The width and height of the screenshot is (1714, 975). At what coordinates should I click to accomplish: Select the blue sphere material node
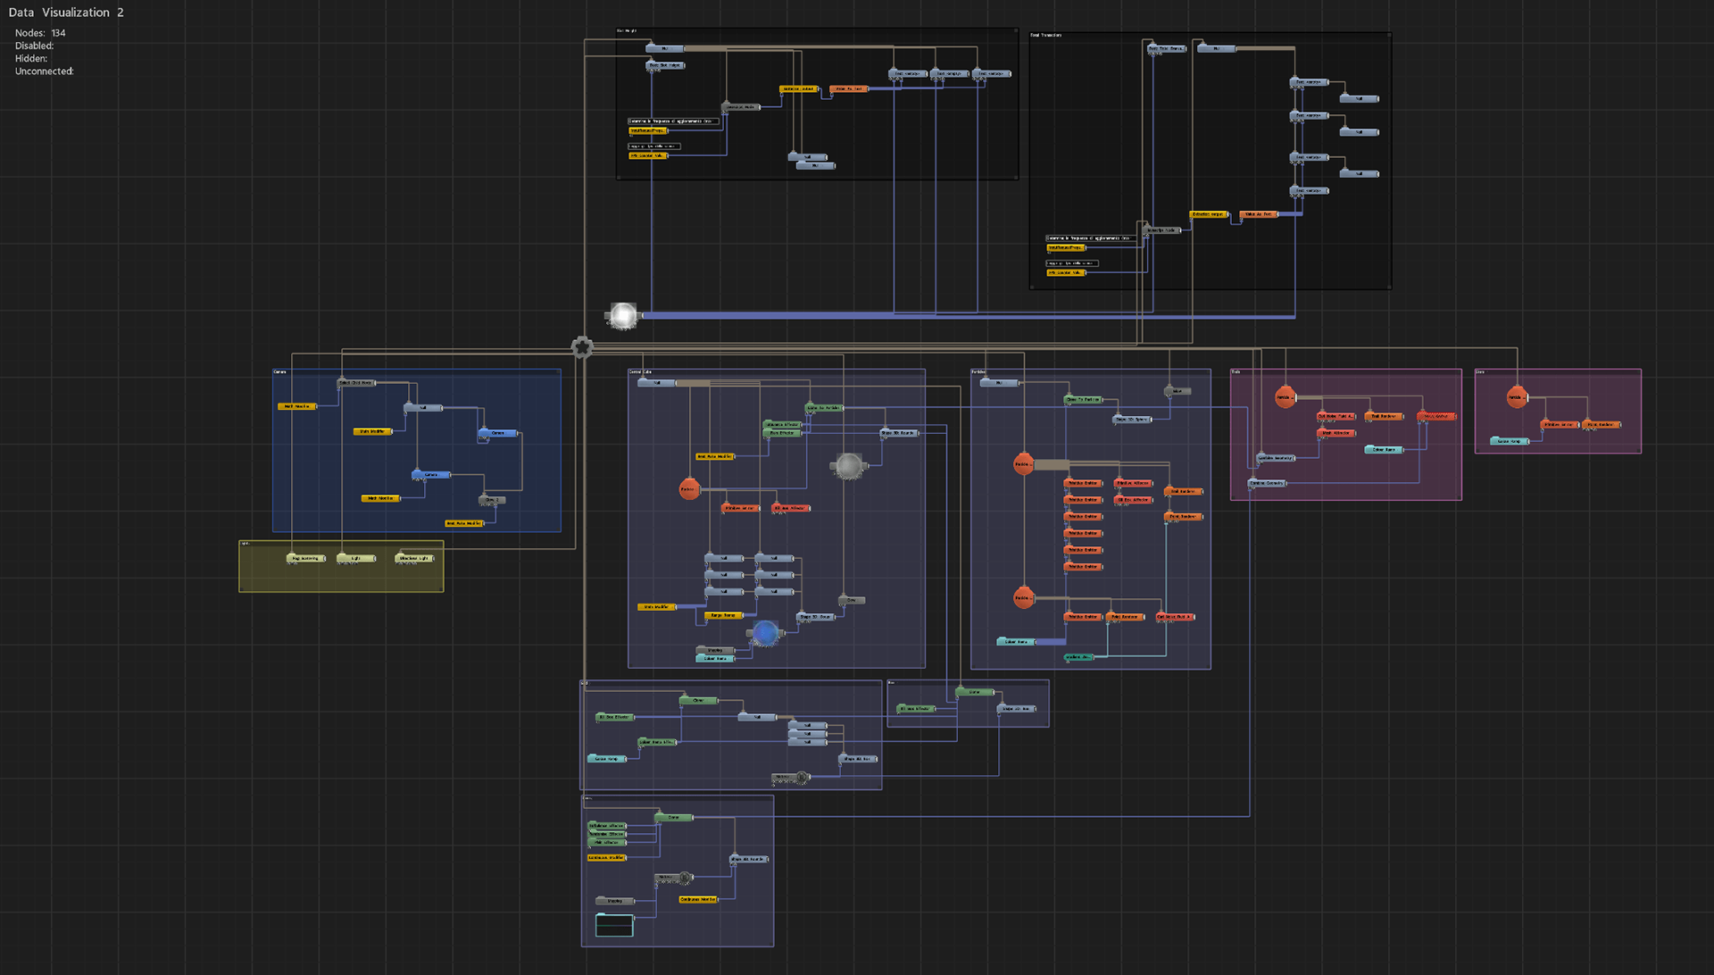pos(765,633)
